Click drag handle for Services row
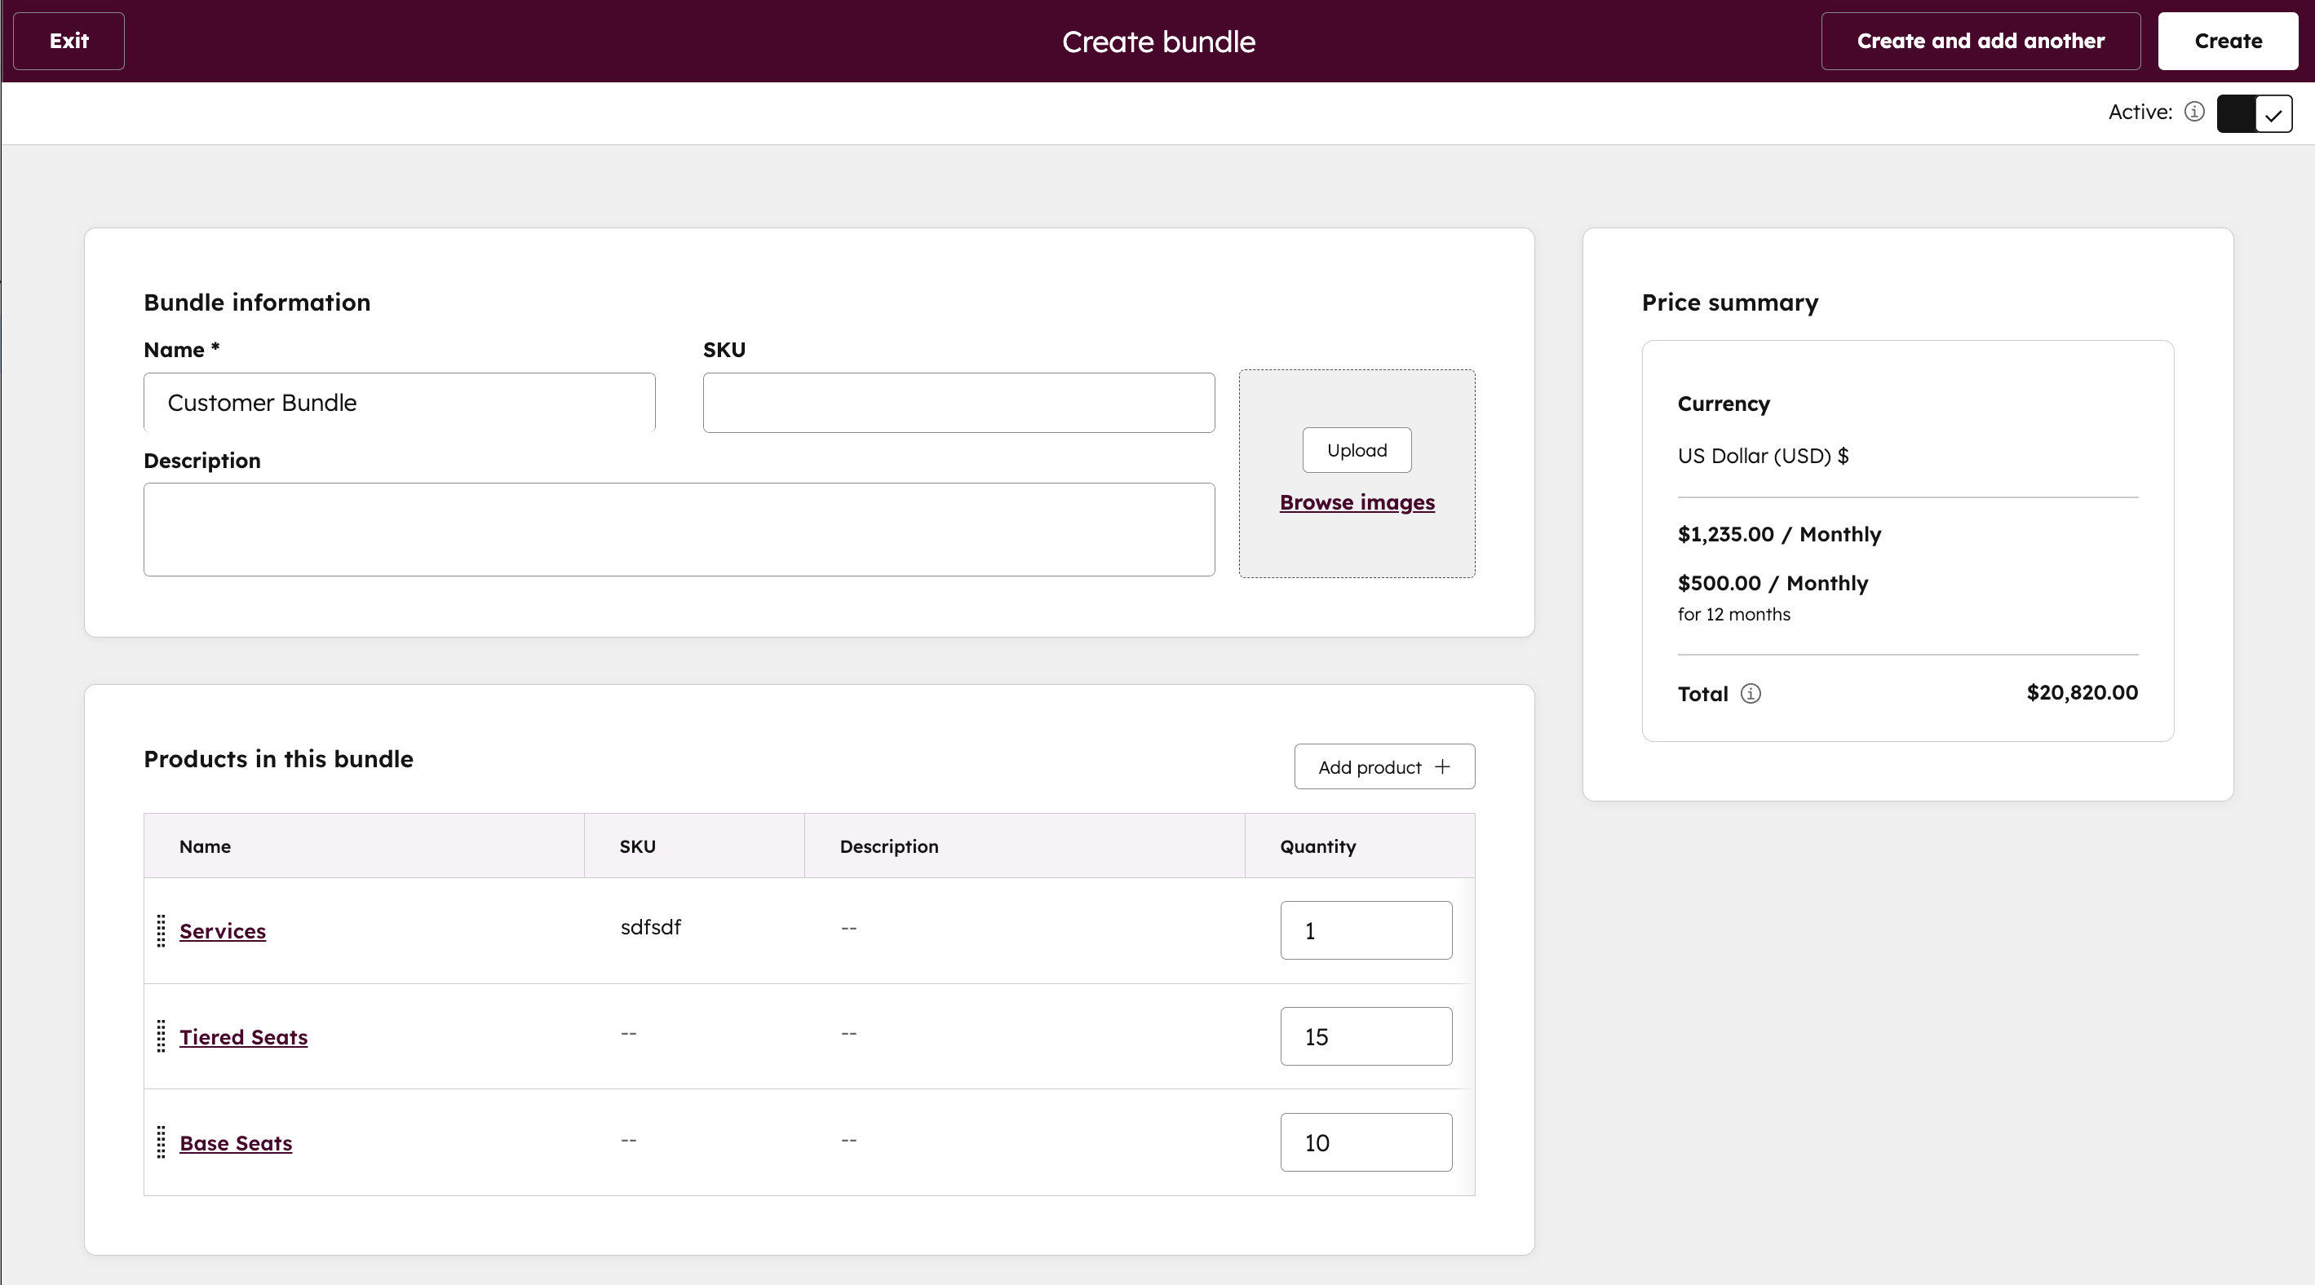The image size is (2315, 1285). coord(161,930)
